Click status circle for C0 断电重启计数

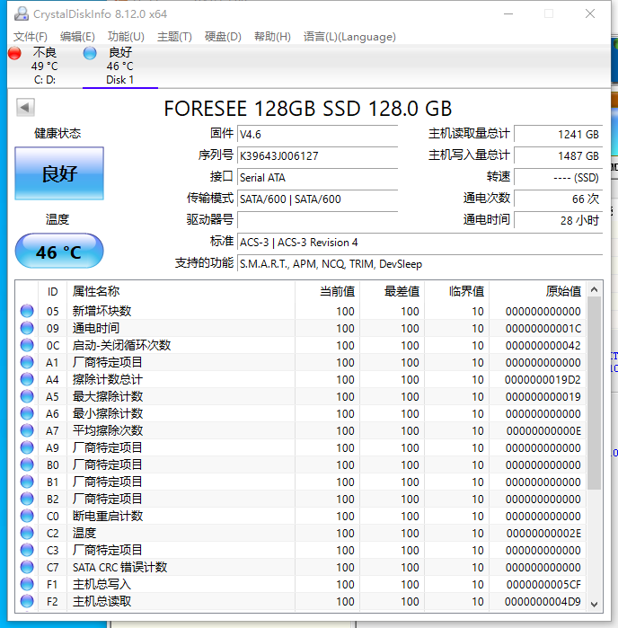pos(27,516)
